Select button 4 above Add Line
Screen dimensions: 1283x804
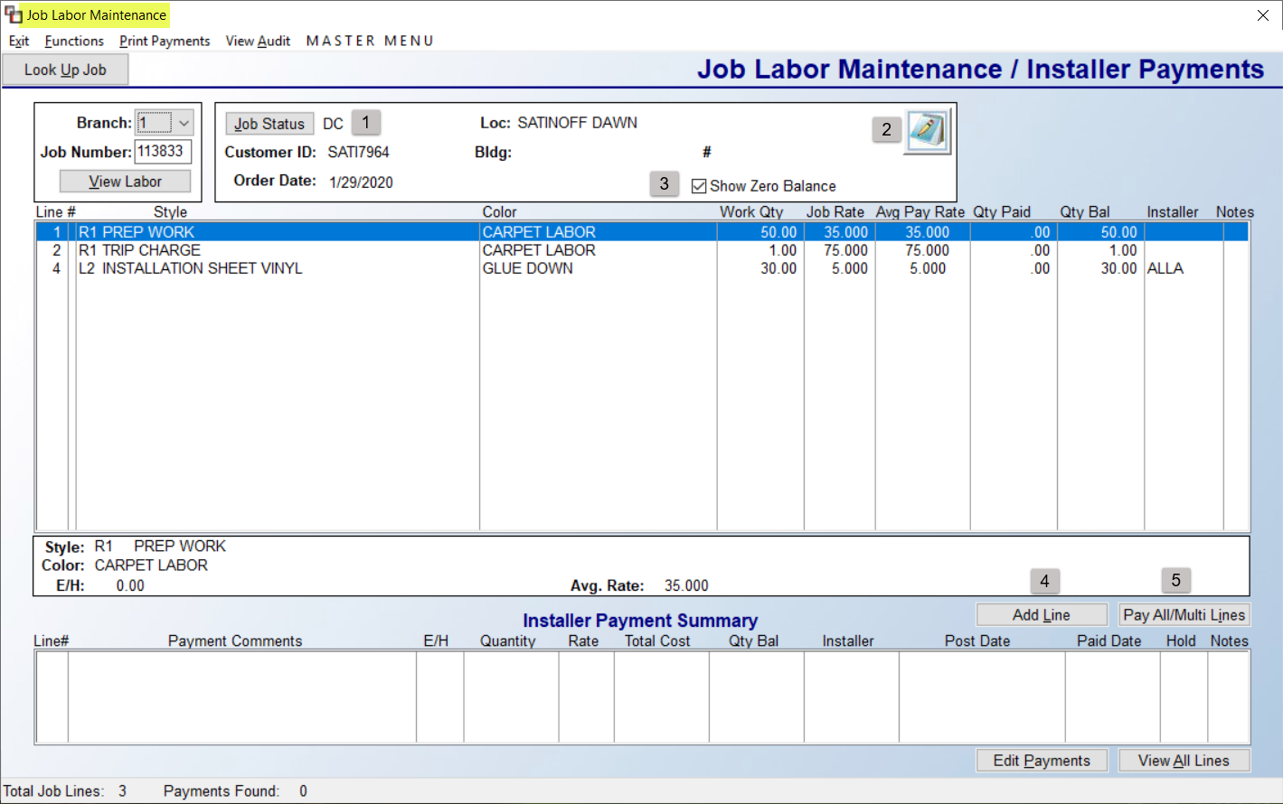point(1044,581)
